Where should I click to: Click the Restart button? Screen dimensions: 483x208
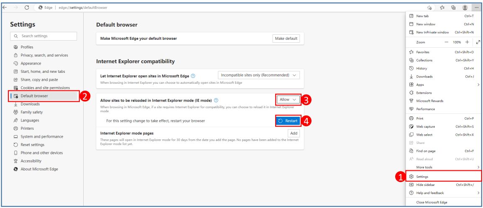(288, 121)
